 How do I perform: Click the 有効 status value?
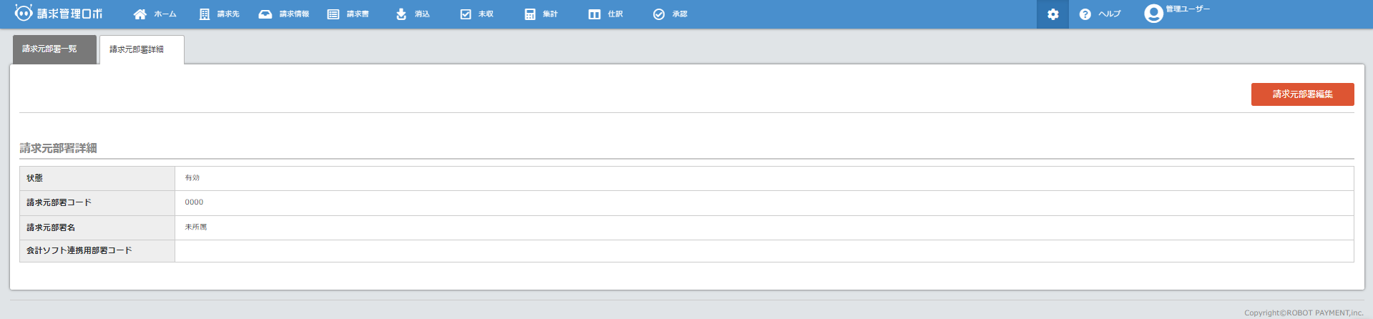(x=192, y=178)
